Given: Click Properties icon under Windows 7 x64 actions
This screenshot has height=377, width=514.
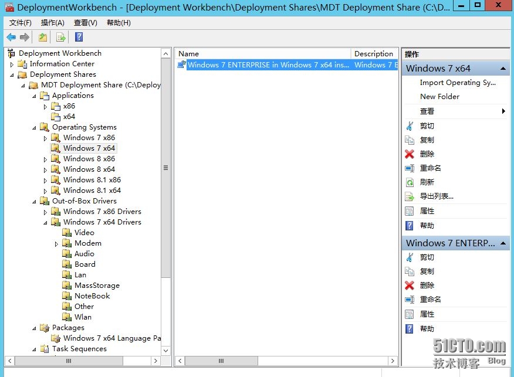Looking at the screenshot, I should [x=410, y=211].
